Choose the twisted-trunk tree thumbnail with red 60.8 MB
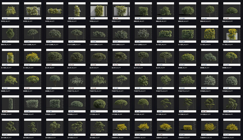The height and width of the screenshot is (140, 243). tap(143, 57)
